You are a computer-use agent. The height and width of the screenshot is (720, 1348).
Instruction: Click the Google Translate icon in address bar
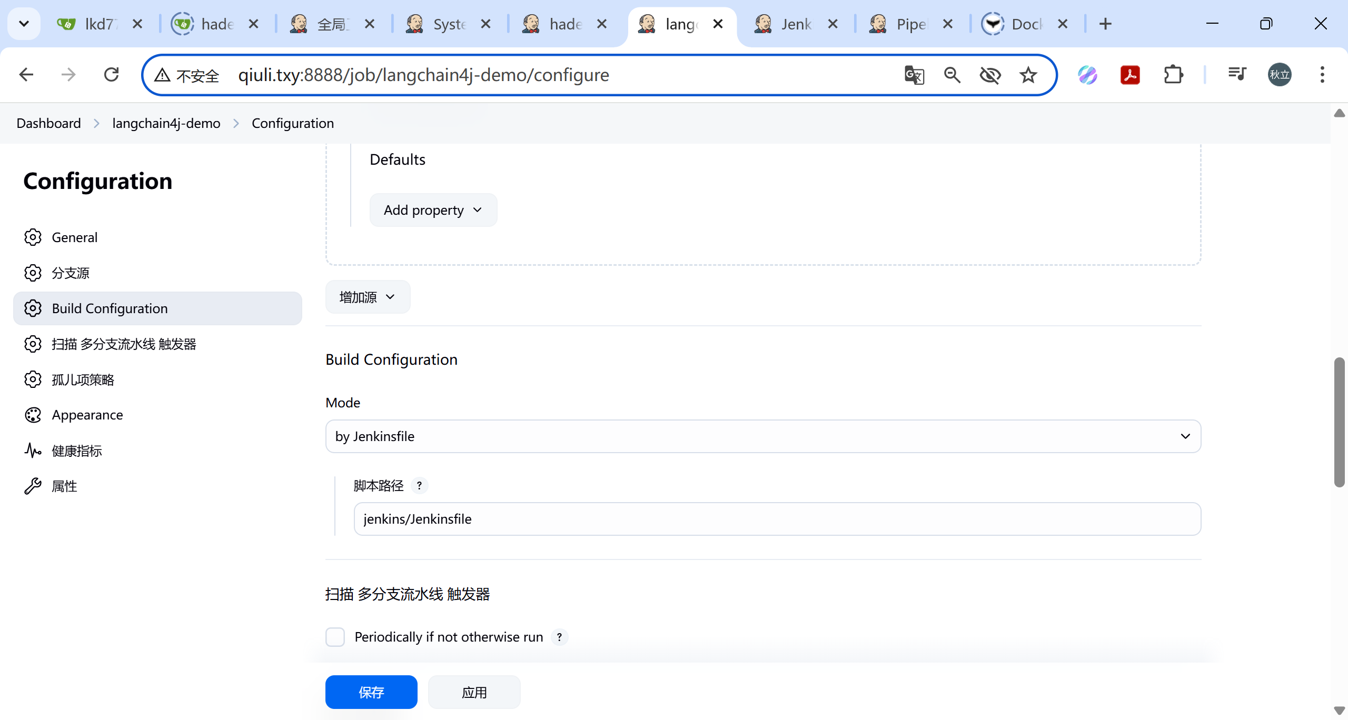pos(914,75)
